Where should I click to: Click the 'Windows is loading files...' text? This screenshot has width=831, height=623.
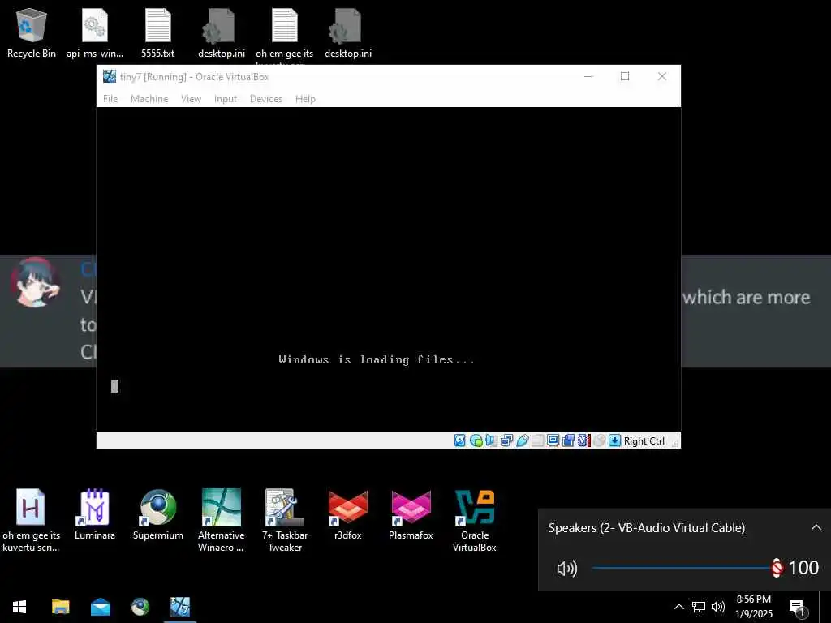pos(377,359)
